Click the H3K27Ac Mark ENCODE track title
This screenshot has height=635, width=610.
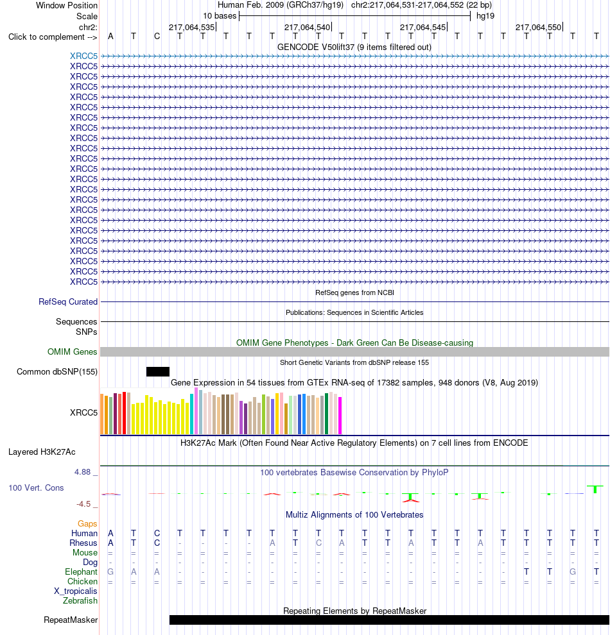tap(354, 443)
